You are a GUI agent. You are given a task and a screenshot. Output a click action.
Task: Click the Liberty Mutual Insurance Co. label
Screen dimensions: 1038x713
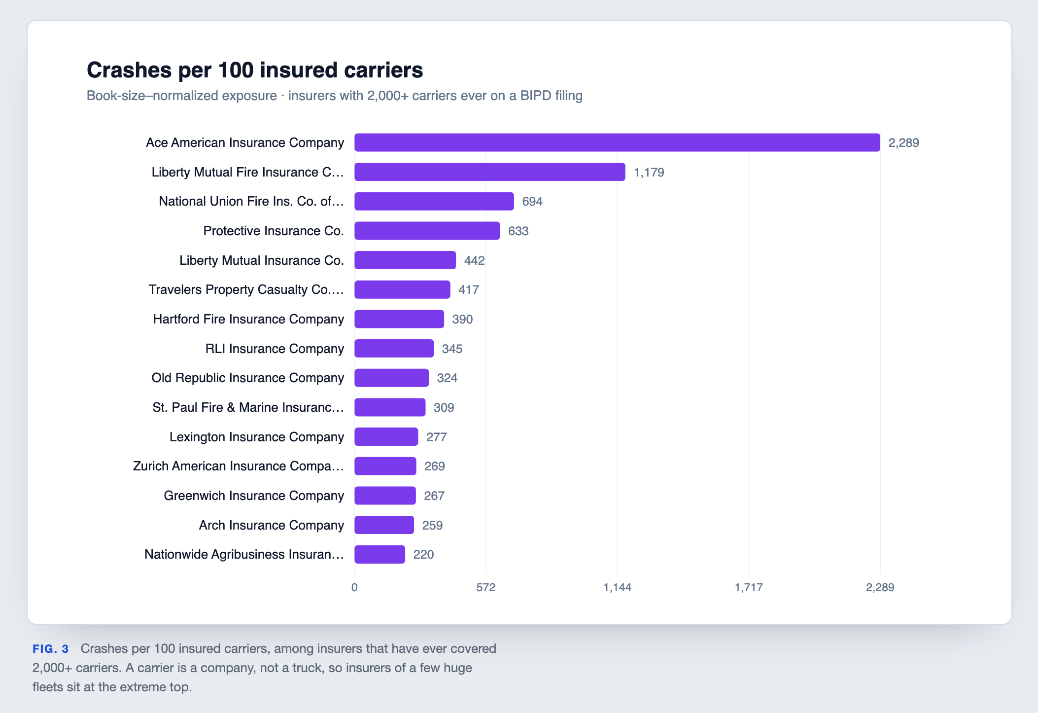pos(262,260)
